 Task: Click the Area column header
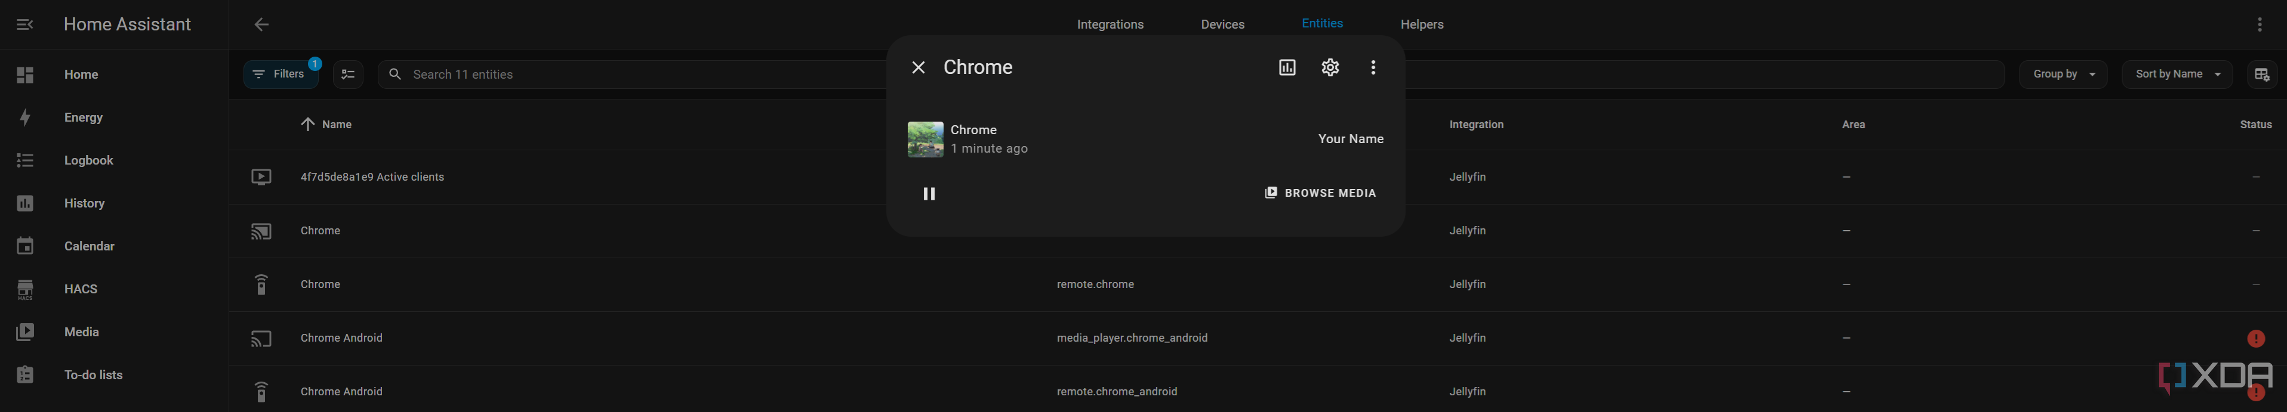pos(1853,125)
